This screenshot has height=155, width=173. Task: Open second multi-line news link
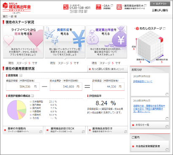tap(149, 109)
